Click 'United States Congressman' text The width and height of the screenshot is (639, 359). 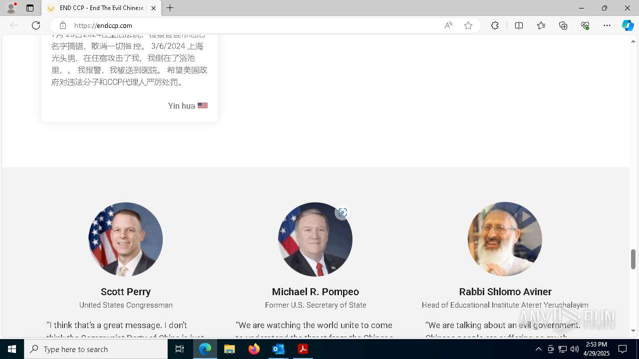(126, 305)
